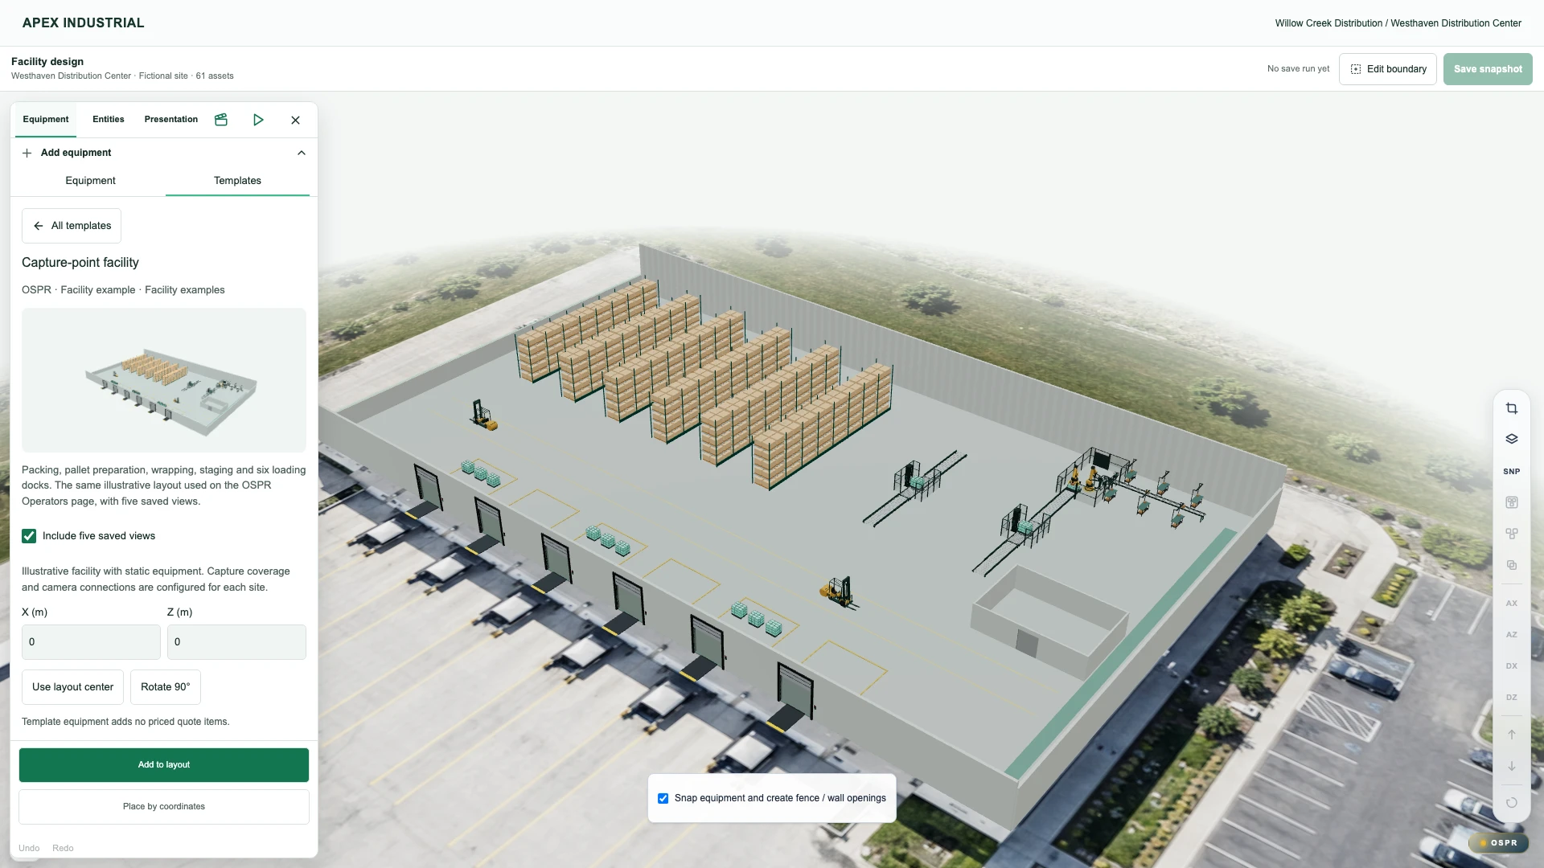Image resolution: width=1544 pixels, height=868 pixels.
Task: Focus the X (m) input field
Action: click(91, 642)
